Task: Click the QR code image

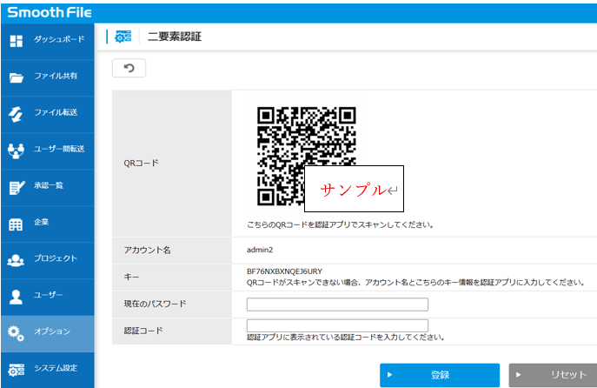Action: (307, 157)
